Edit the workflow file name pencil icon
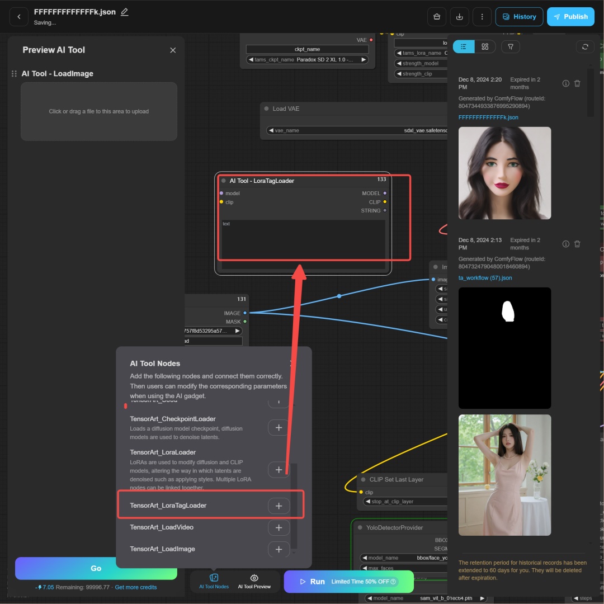Image resolution: width=604 pixels, height=604 pixels. 125,12
